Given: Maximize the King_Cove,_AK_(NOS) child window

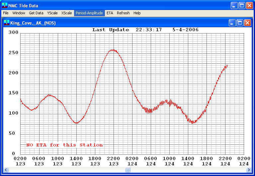Looking at the screenshot, I should (x=240, y=23).
